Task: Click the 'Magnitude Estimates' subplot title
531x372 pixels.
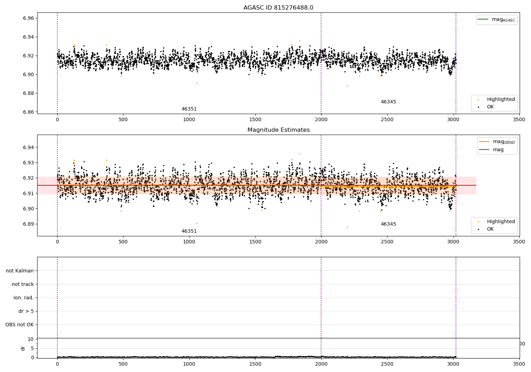Action: click(x=278, y=130)
